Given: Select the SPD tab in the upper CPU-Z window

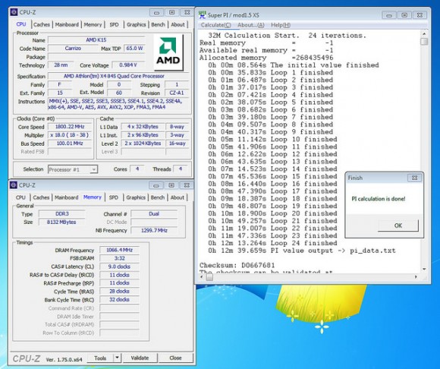Looking at the screenshot, I should click(114, 24).
